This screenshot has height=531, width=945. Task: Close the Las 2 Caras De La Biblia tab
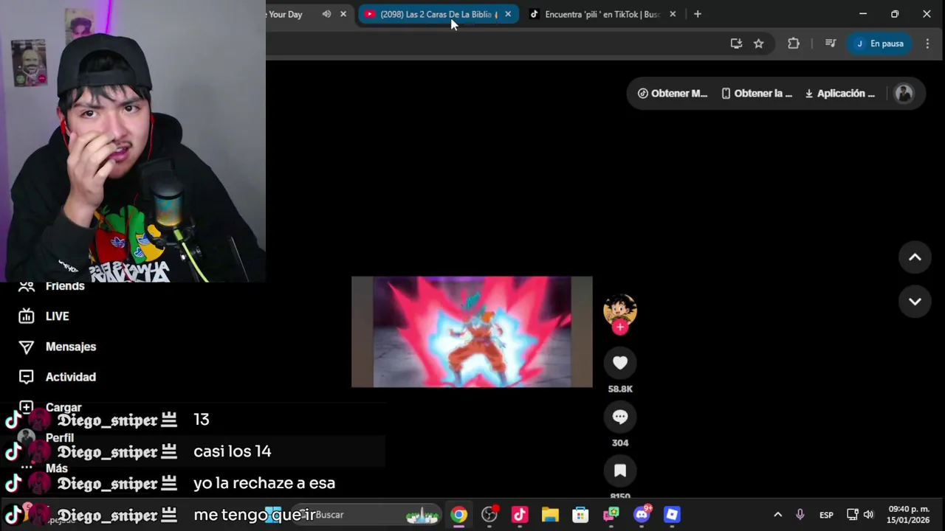(508, 14)
